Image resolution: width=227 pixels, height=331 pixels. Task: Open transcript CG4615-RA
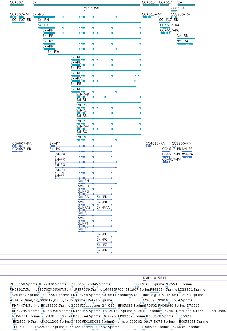[152, 14]
